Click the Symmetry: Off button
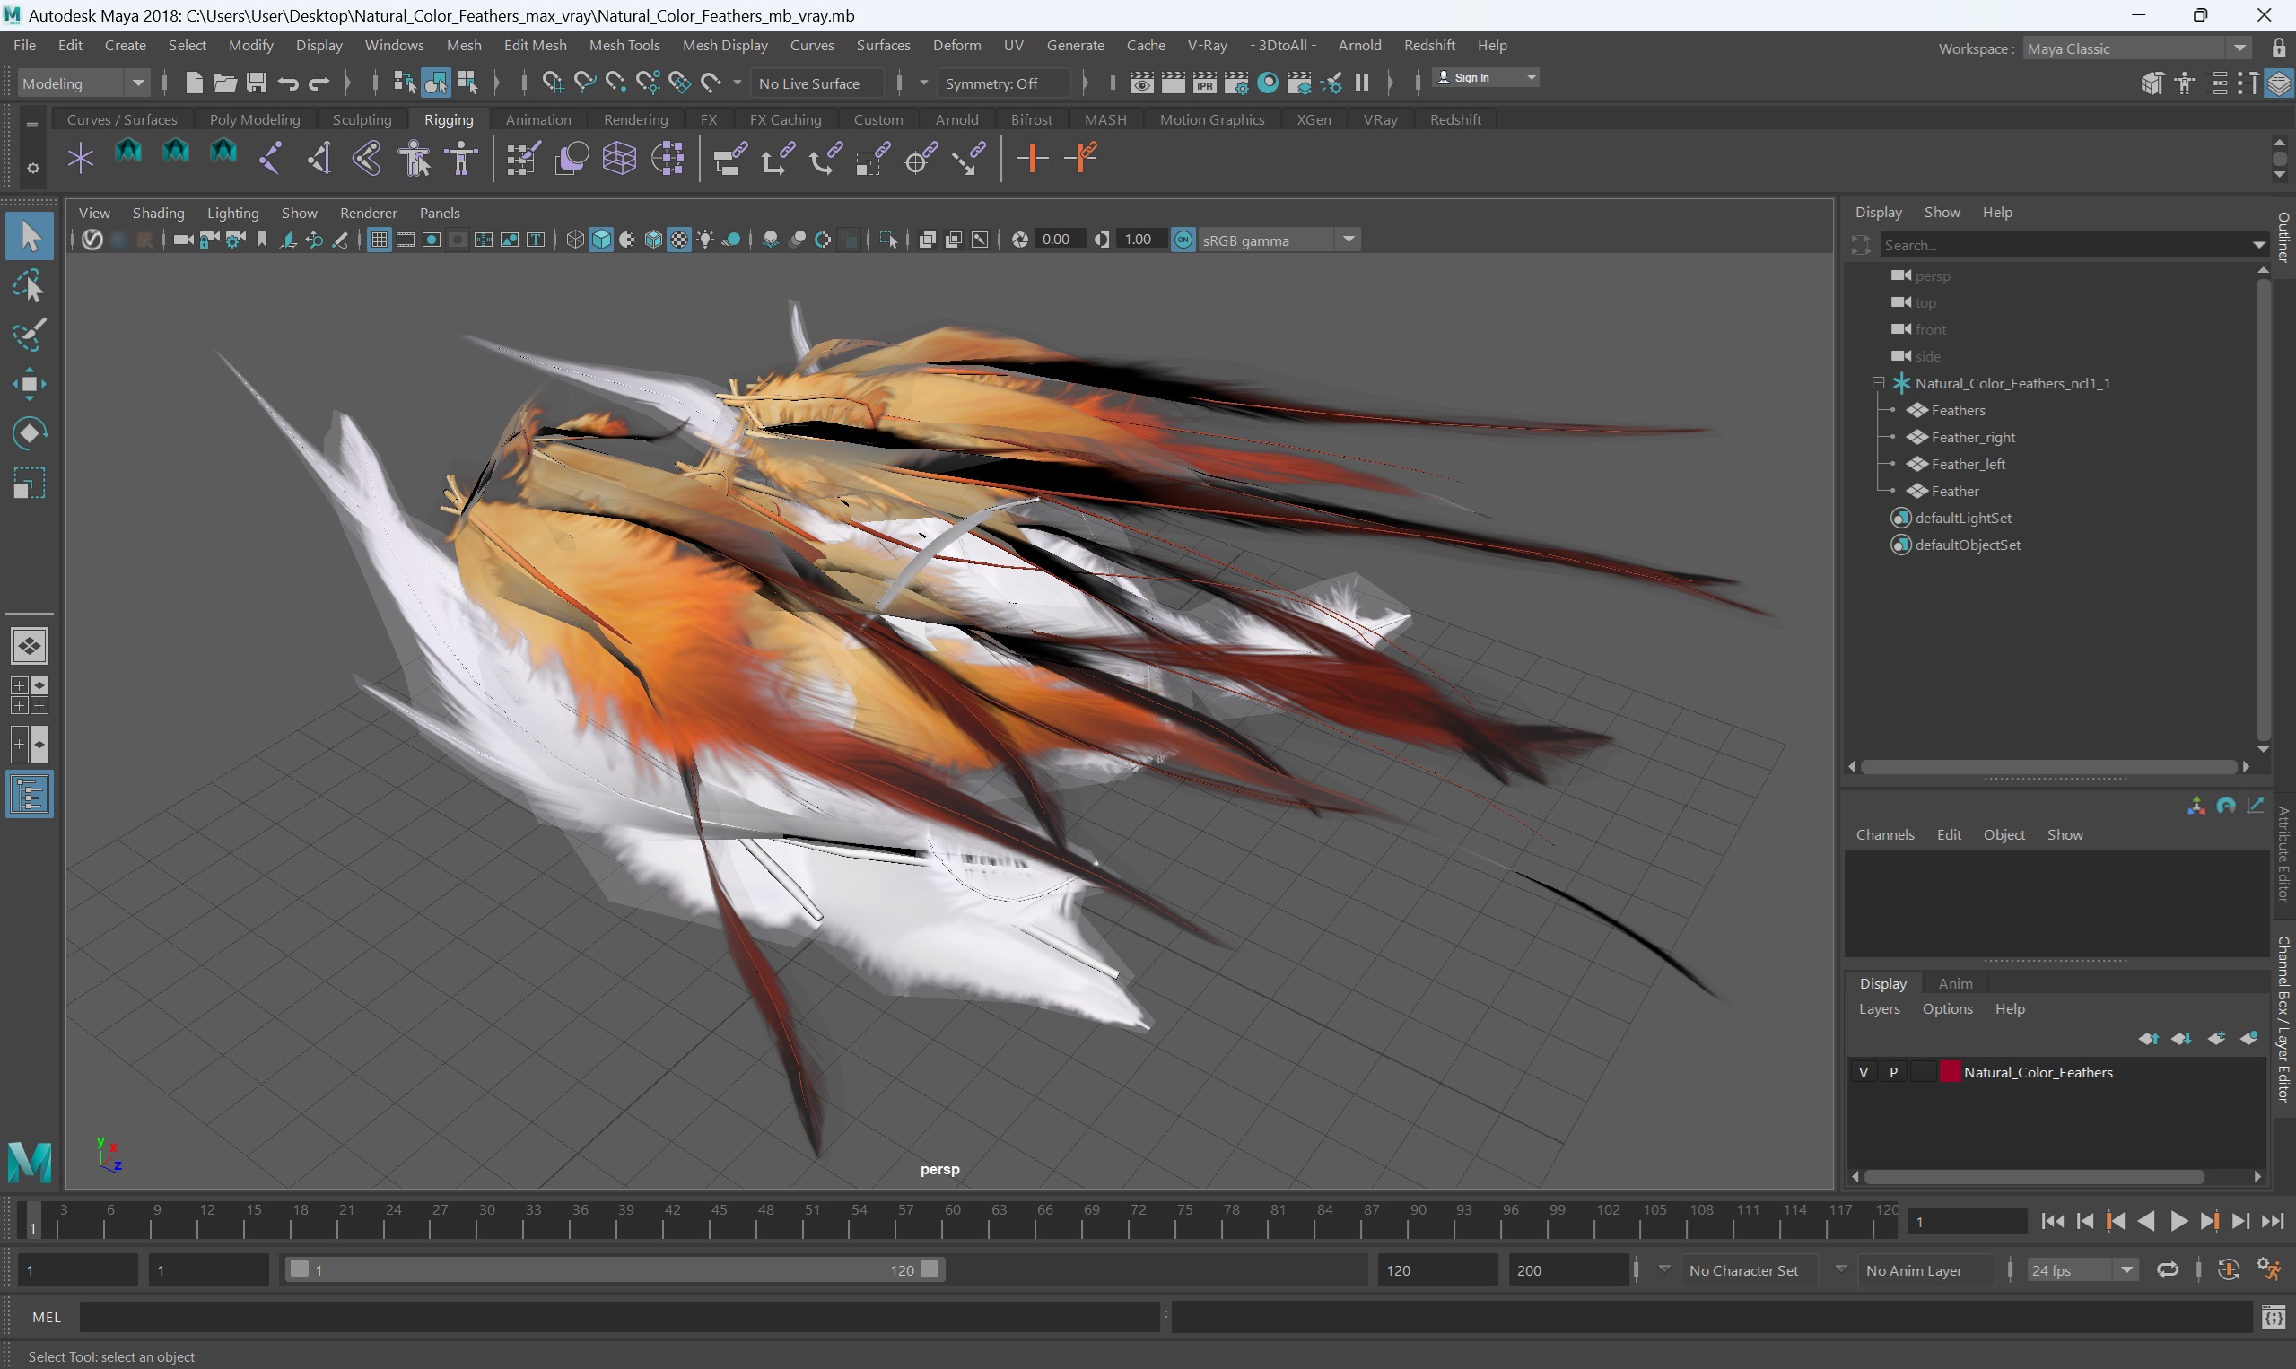Image resolution: width=2296 pixels, height=1369 pixels. (1003, 83)
